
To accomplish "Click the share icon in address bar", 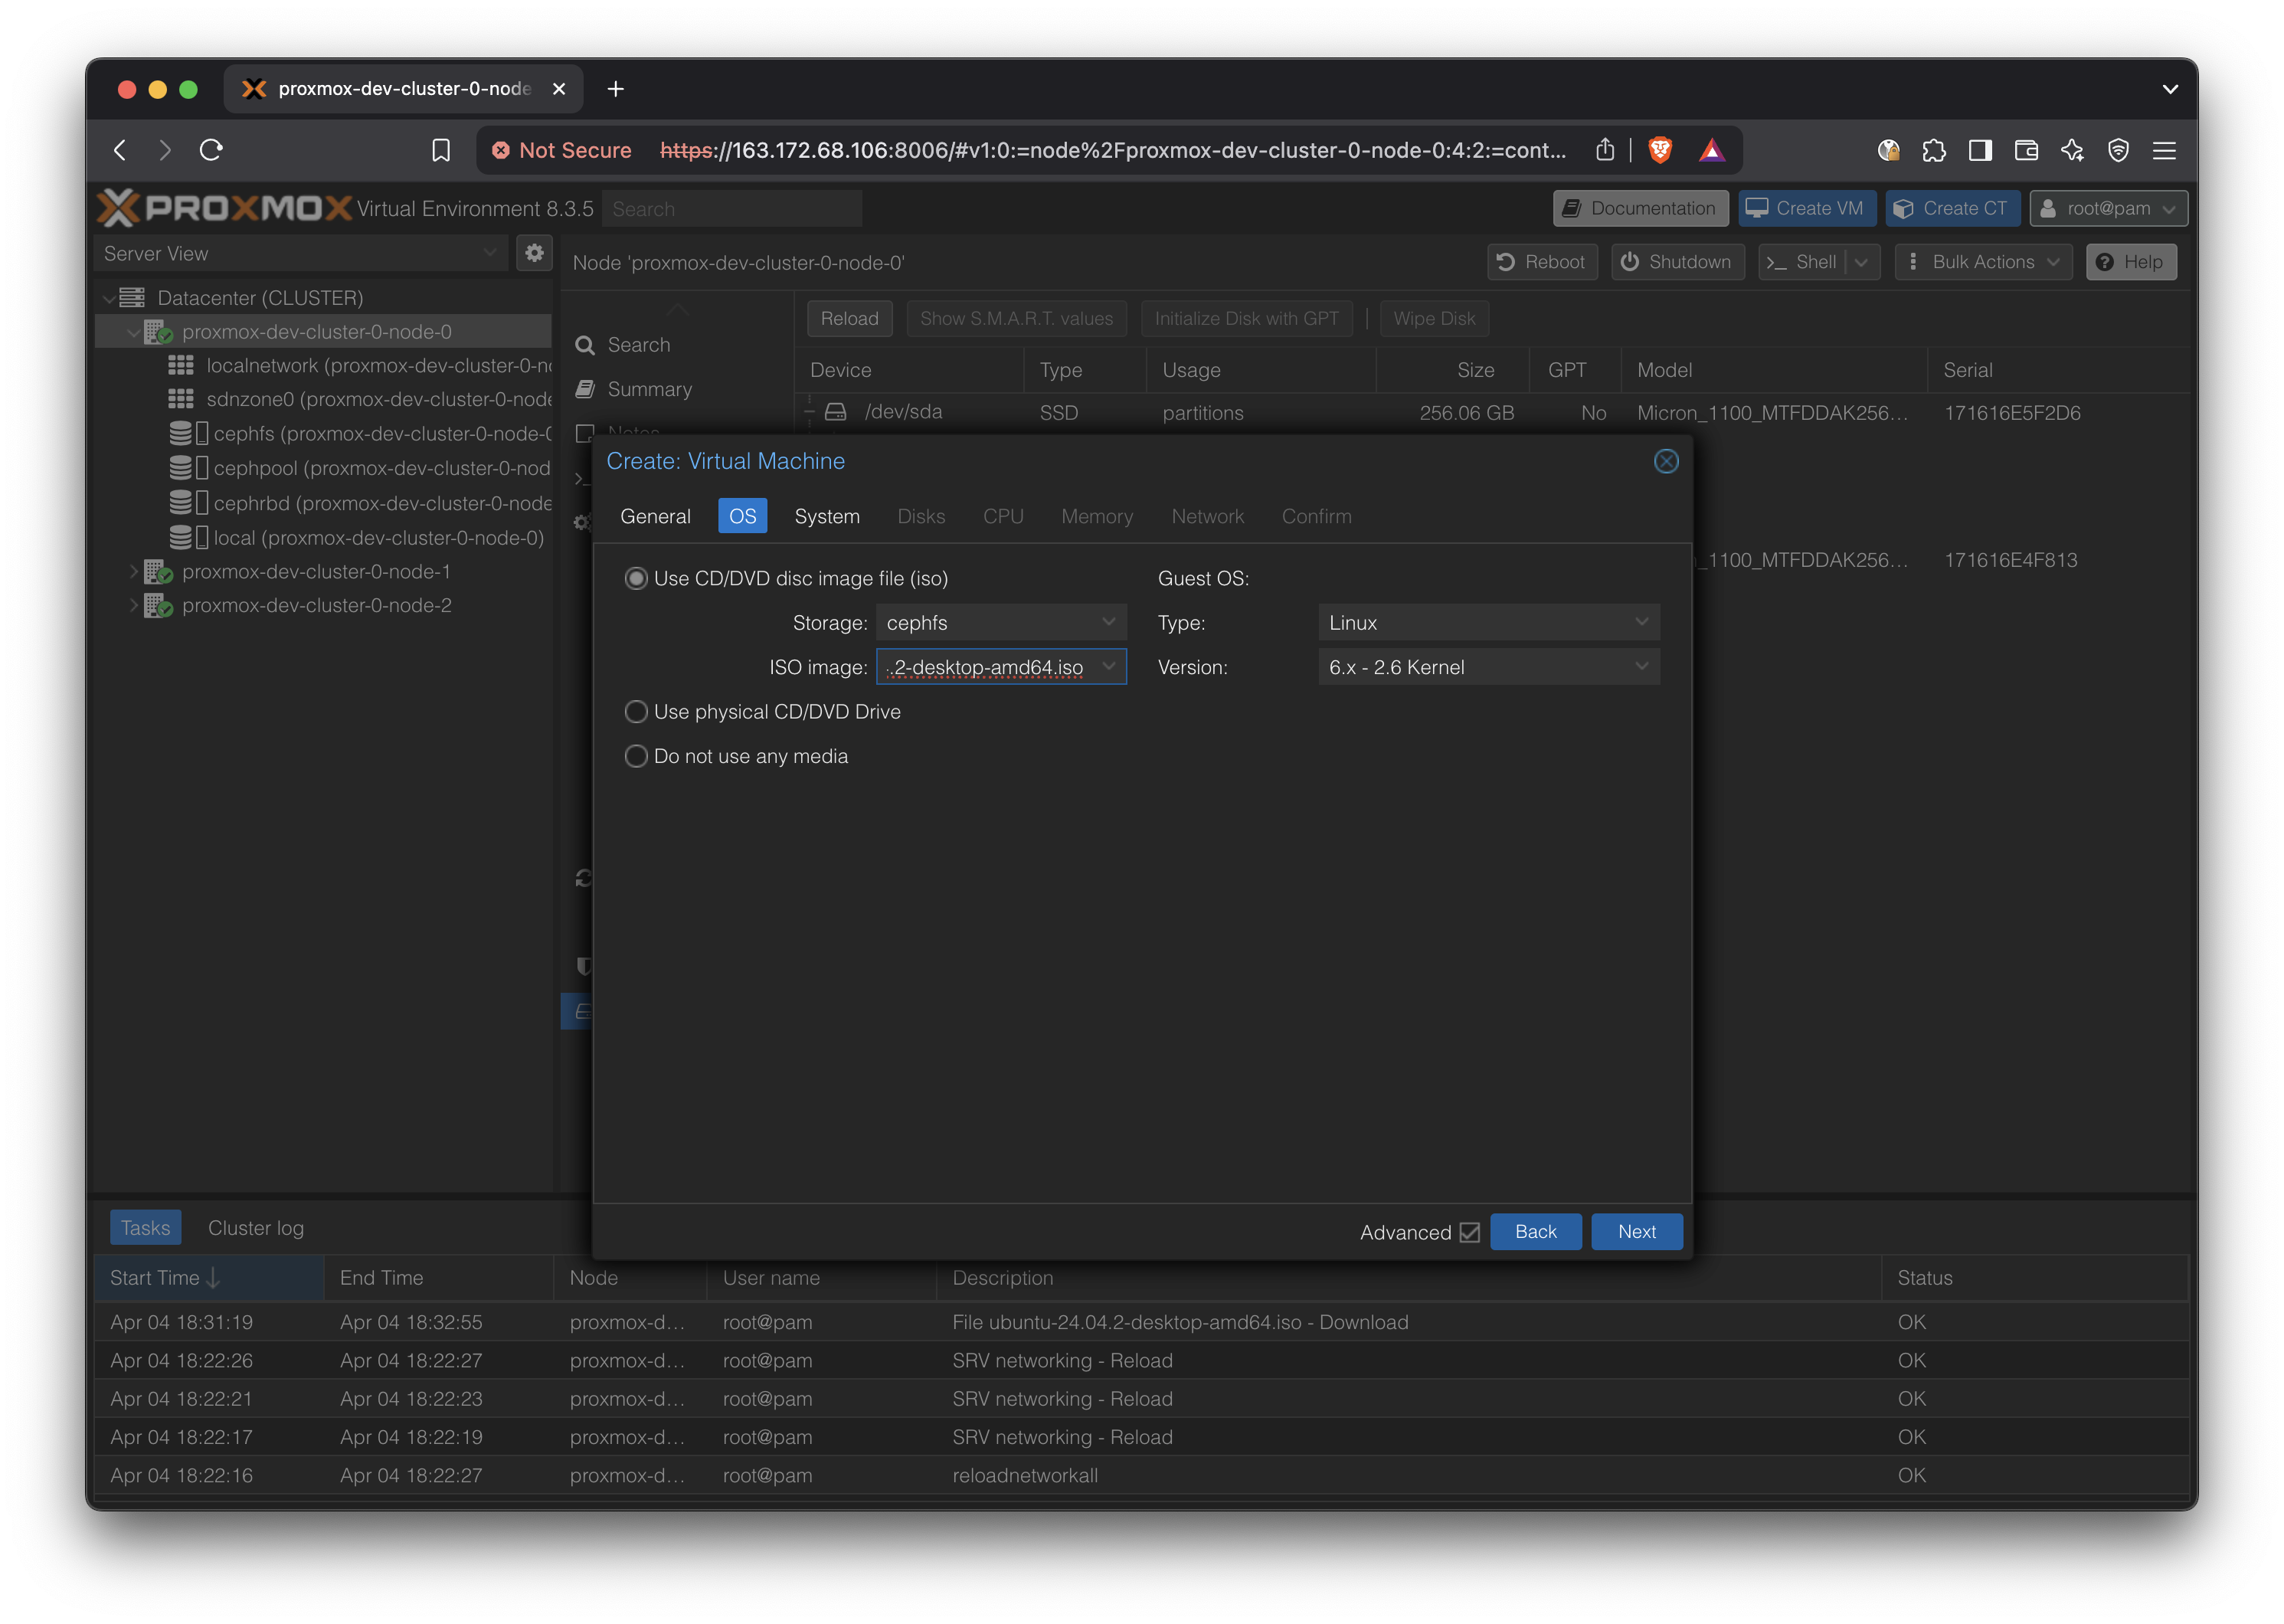I will point(1605,150).
